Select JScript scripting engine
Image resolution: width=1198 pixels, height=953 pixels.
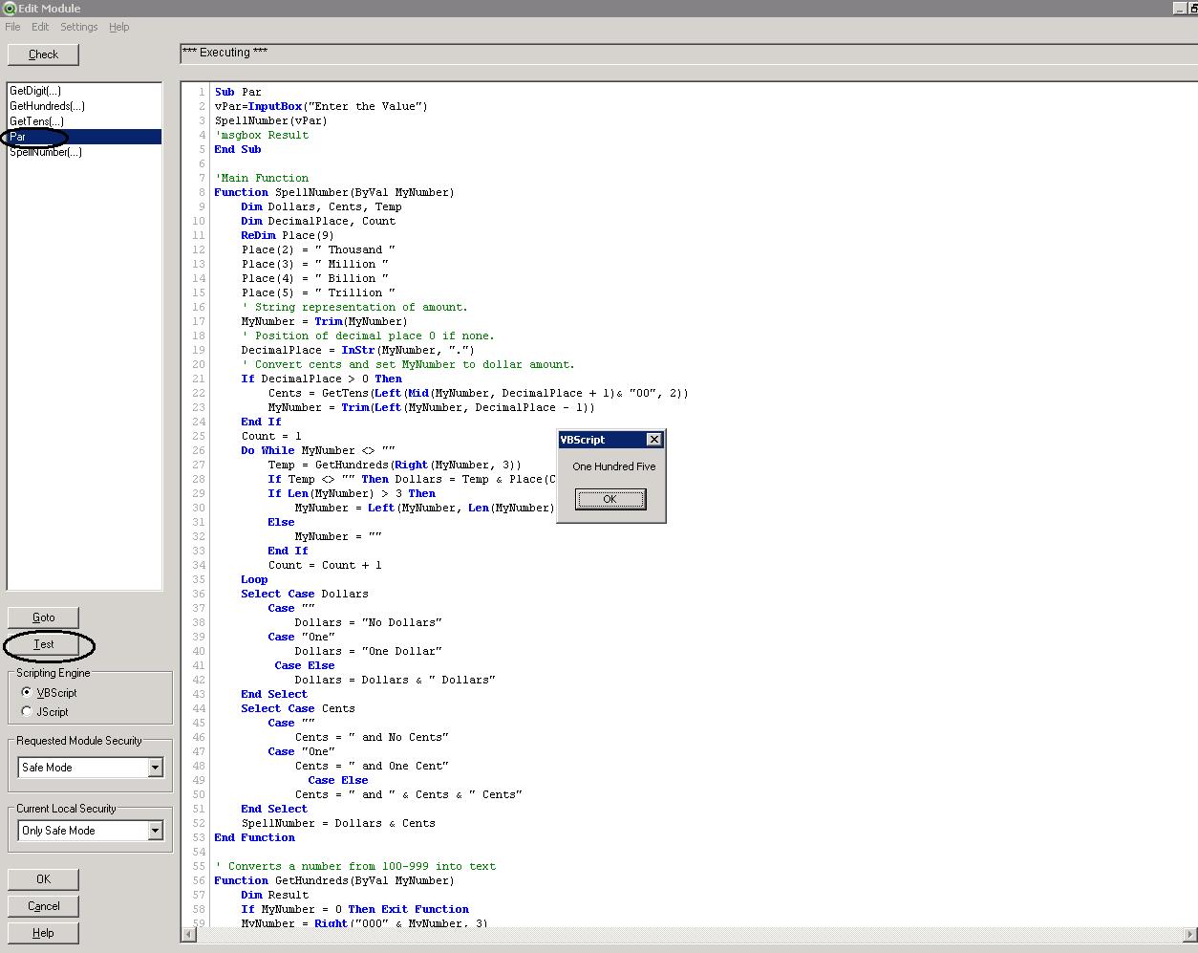(27, 711)
